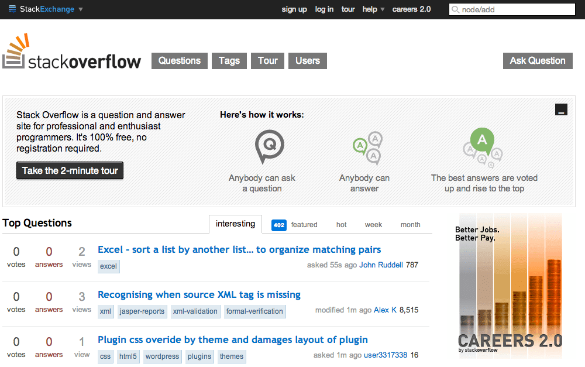The width and height of the screenshot is (585, 367).
Task: Select the featured tab
Action: (304, 225)
